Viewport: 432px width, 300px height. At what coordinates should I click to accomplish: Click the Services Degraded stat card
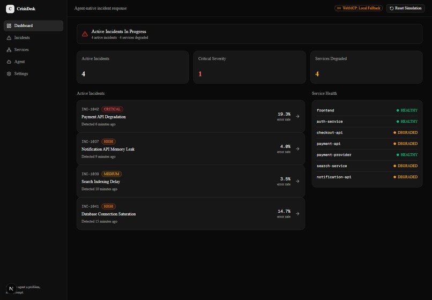(366, 67)
